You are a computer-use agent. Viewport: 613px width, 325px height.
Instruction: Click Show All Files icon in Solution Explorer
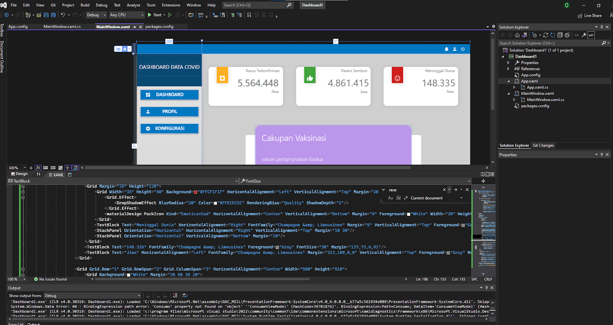[567, 35]
